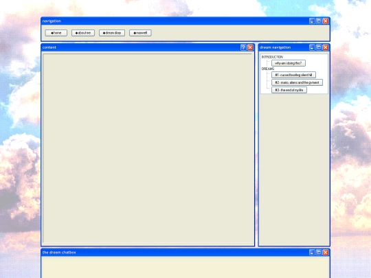Open the home page button

(56, 33)
